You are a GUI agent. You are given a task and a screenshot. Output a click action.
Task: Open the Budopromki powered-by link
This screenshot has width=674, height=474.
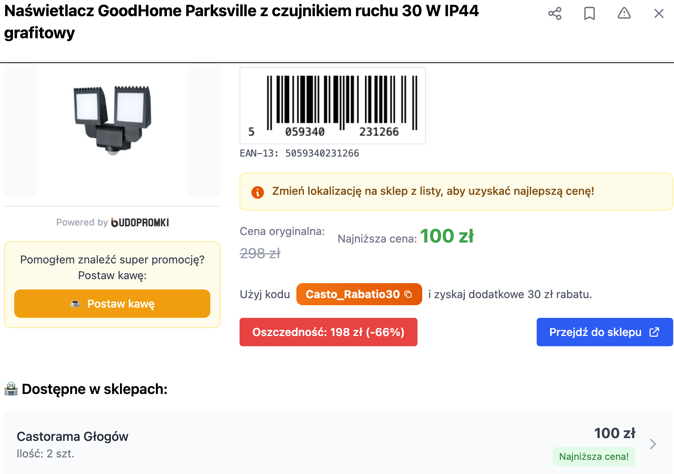pos(140,222)
